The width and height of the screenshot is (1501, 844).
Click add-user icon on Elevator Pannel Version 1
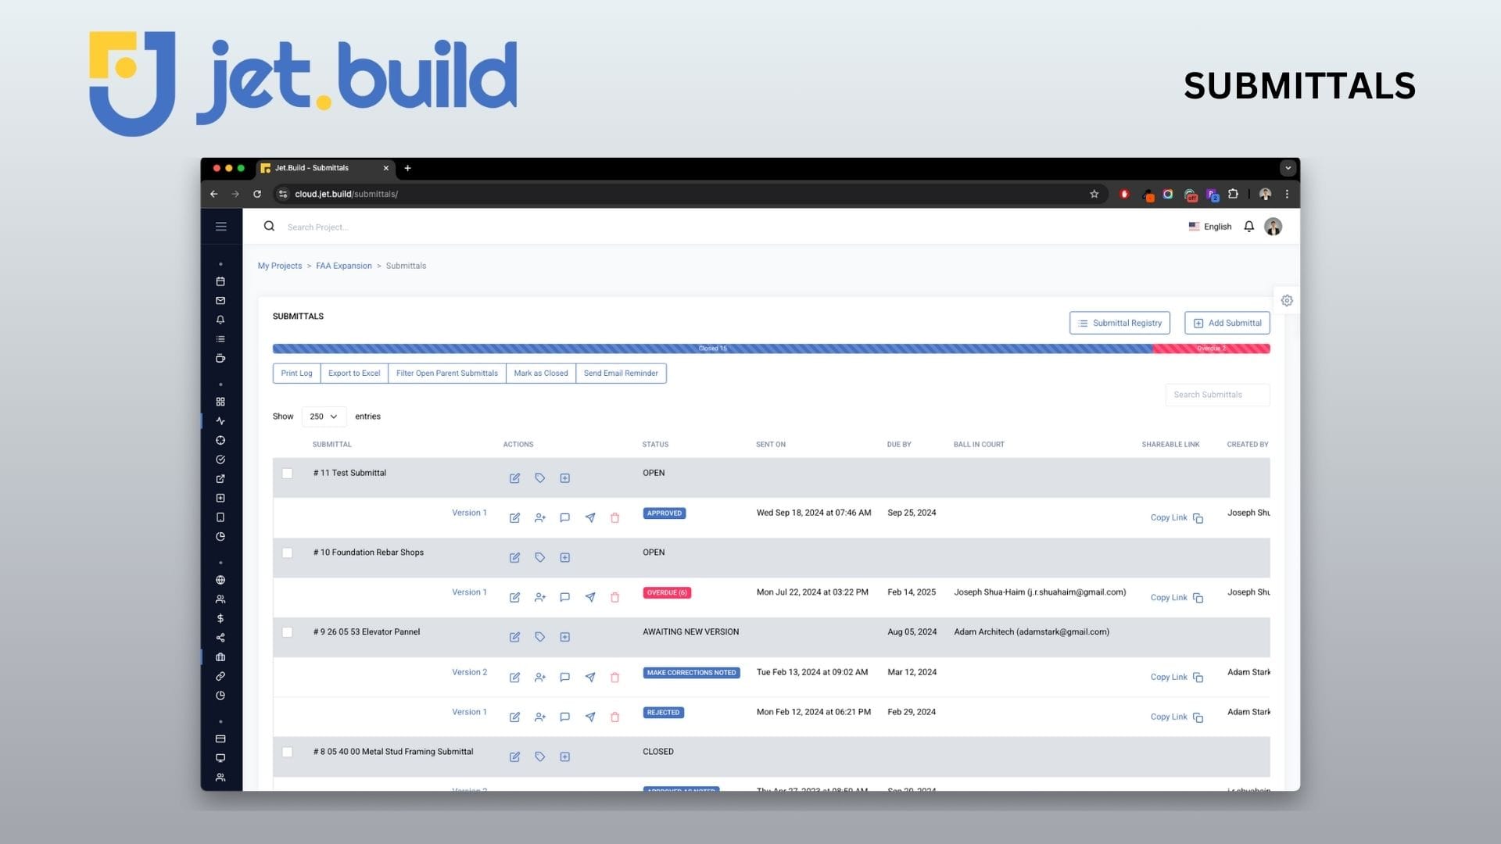[x=539, y=717]
